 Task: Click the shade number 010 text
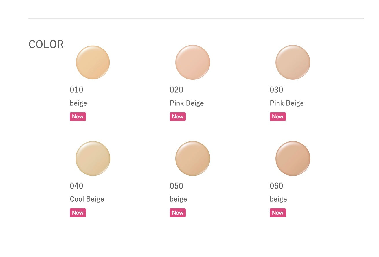point(76,90)
